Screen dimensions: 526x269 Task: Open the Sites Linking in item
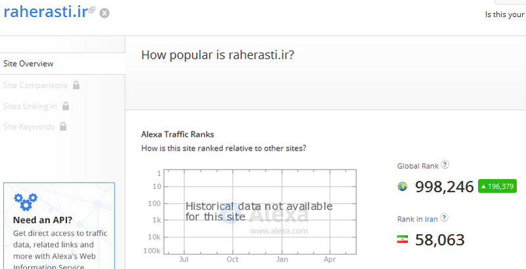coord(30,107)
